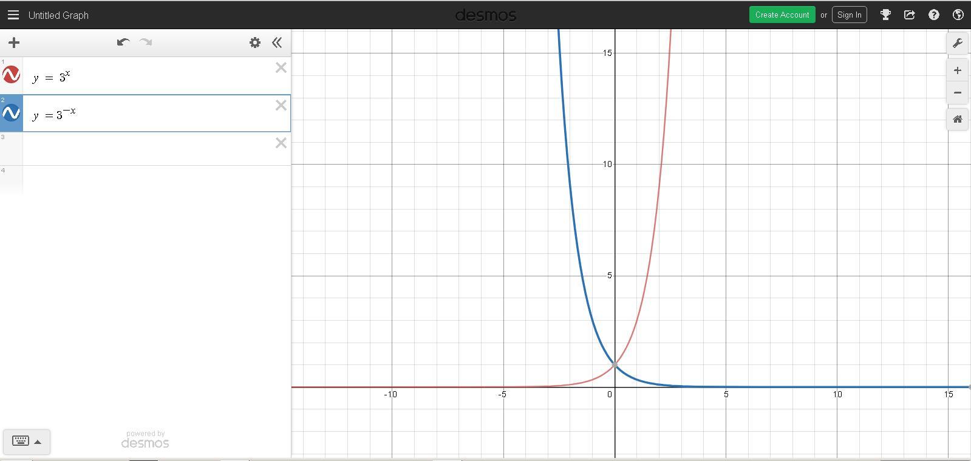971x461 pixels.
Task: Open expression list settings gear
Action: tap(255, 43)
